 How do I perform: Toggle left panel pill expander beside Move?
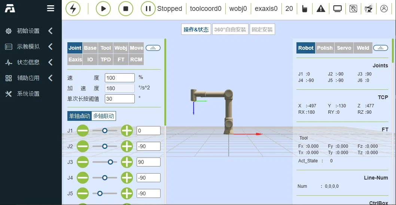pos(153,48)
